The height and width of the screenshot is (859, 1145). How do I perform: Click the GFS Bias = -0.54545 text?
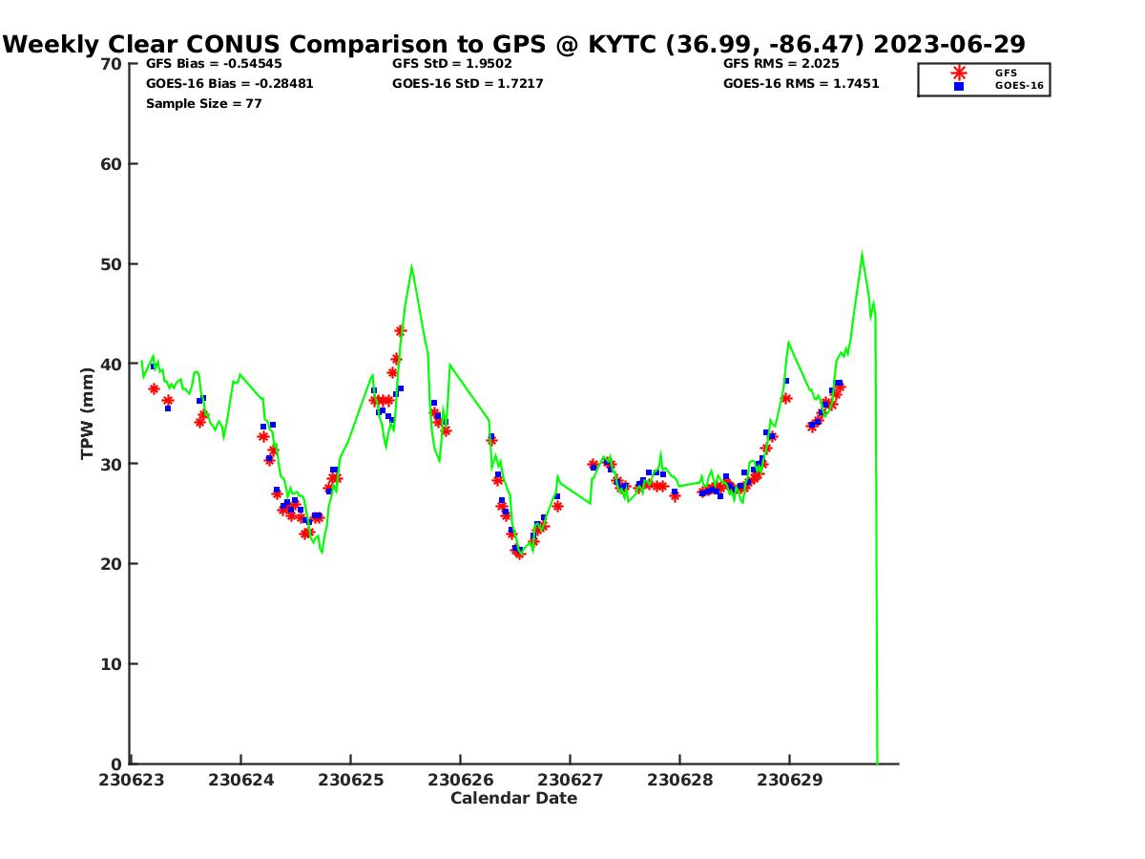click(x=214, y=64)
